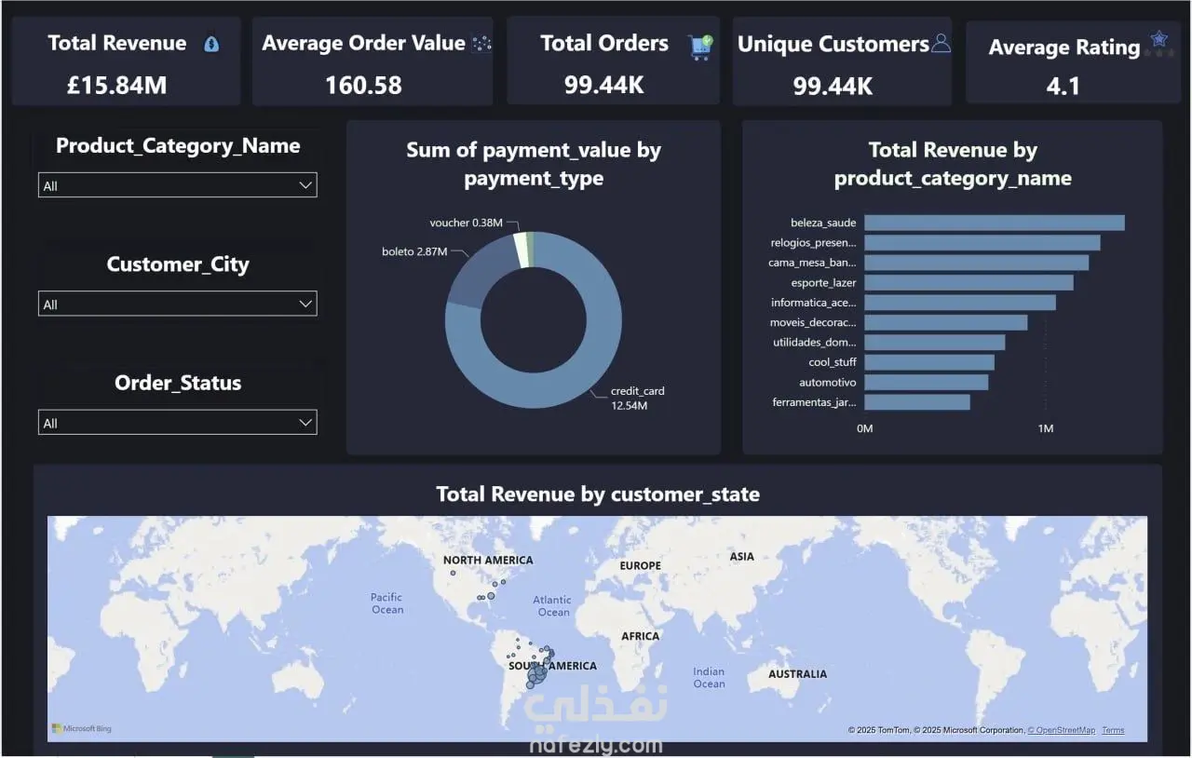The width and height of the screenshot is (1192, 758).
Task: Select the Unique Customers card title
Action: click(833, 44)
